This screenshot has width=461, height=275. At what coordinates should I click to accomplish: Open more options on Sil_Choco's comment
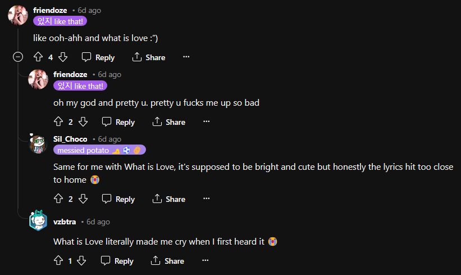coord(207,199)
